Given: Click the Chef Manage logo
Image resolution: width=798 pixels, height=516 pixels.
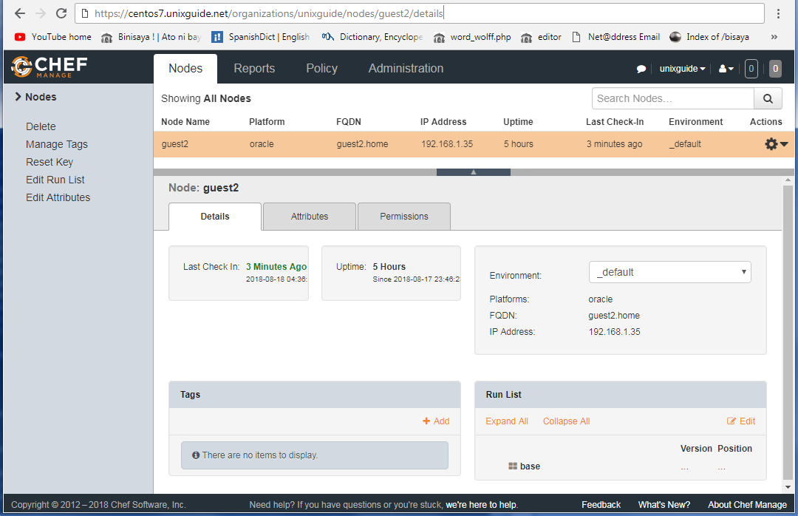Looking at the screenshot, I should pyautogui.click(x=50, y=67).
